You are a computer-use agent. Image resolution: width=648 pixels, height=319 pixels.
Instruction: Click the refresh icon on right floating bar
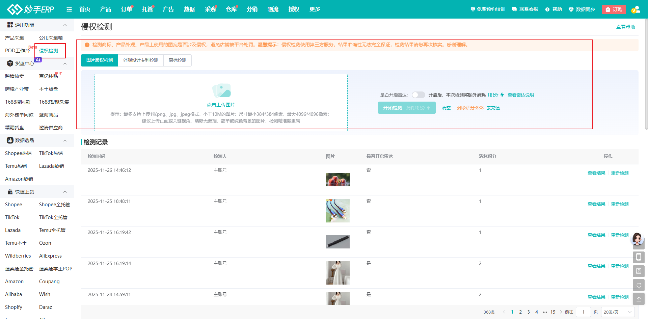click(x=639, y=285)
